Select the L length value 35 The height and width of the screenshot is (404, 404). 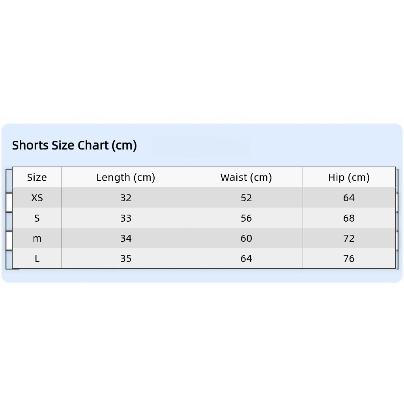126,258
